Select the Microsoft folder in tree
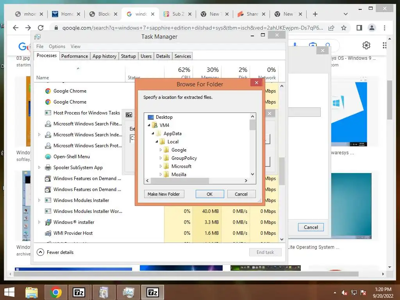The image size is (400, 300). pos(181,166)
